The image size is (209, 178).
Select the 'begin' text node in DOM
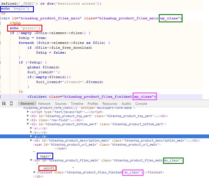point(46,156)
